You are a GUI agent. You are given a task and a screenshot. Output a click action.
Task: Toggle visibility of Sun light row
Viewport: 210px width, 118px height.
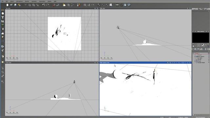[x=209, y=58]
